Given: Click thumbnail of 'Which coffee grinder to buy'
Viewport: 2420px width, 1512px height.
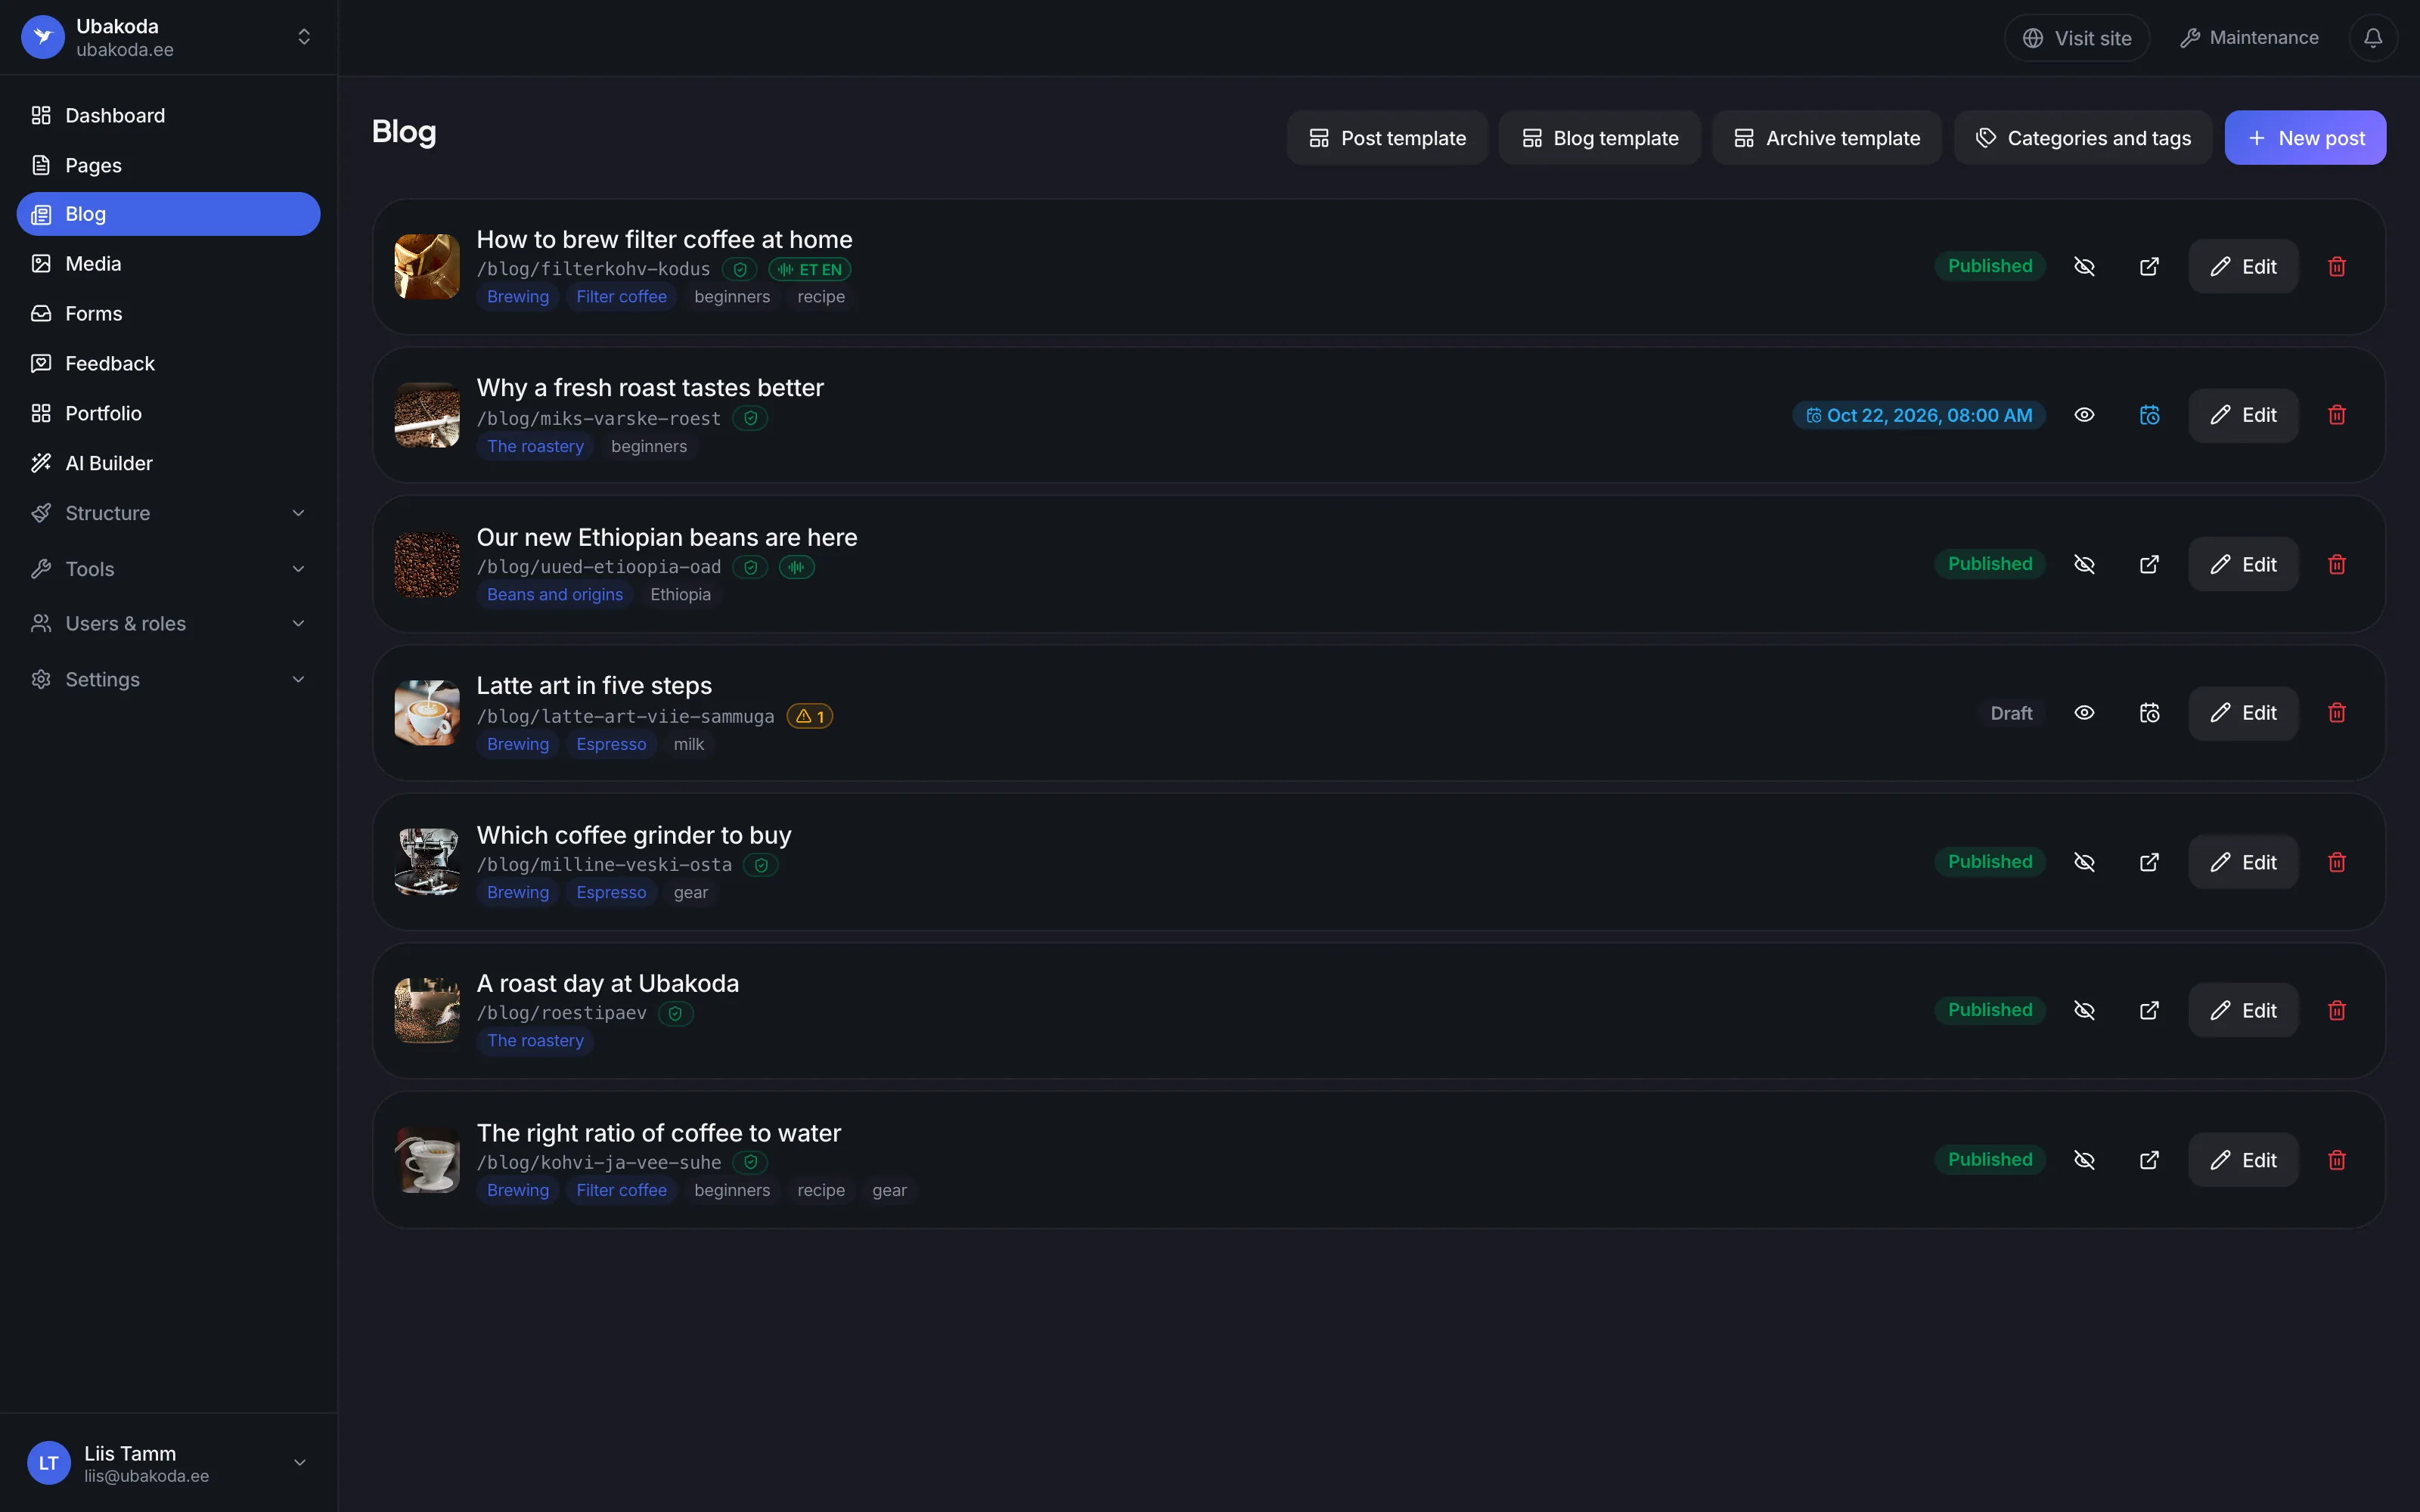Looking at the screenshot, I should coord(427,862).
